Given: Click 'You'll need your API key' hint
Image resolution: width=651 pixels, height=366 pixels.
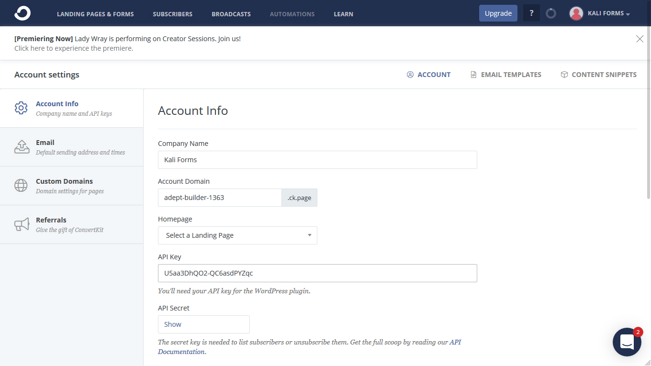Looking at the screenshot, I should coord(234,291).
